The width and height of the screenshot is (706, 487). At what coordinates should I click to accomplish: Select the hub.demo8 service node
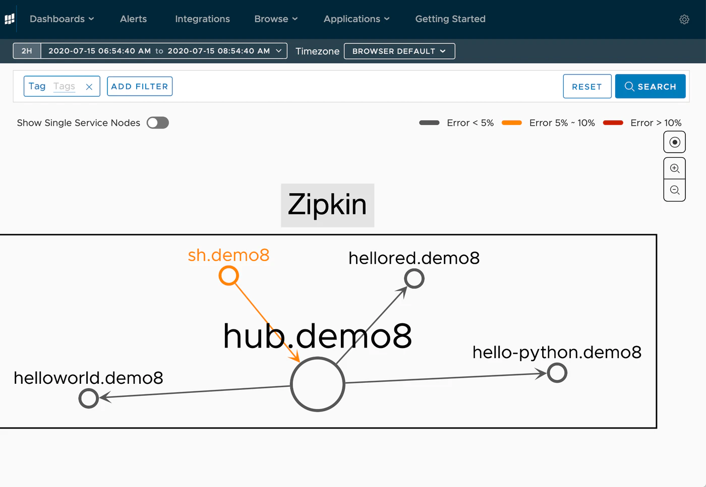tap(318, 384)
